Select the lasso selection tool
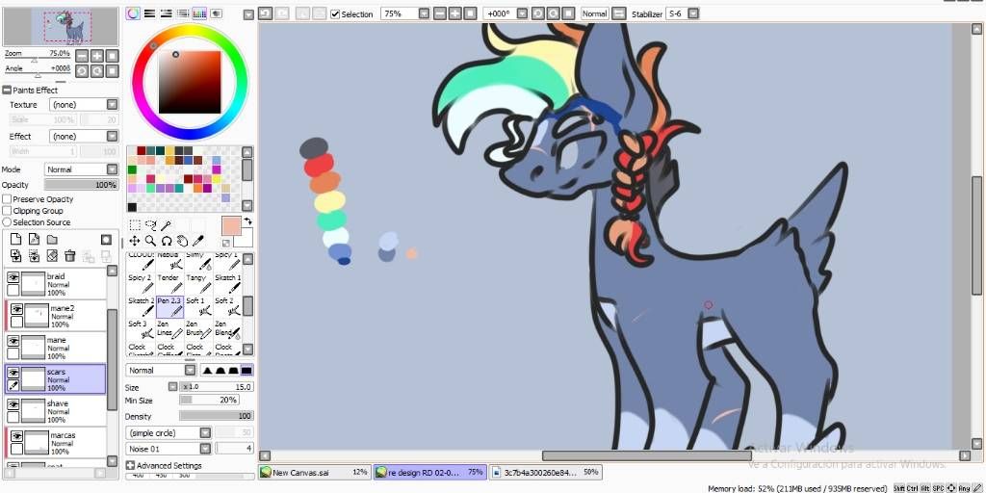 [150, 225]
